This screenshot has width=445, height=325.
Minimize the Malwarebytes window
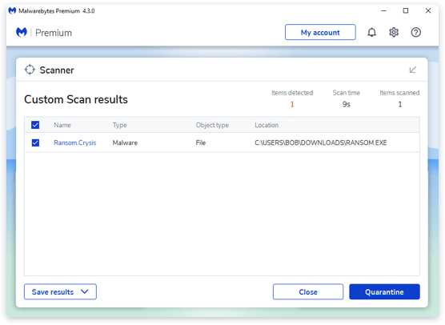383,10
